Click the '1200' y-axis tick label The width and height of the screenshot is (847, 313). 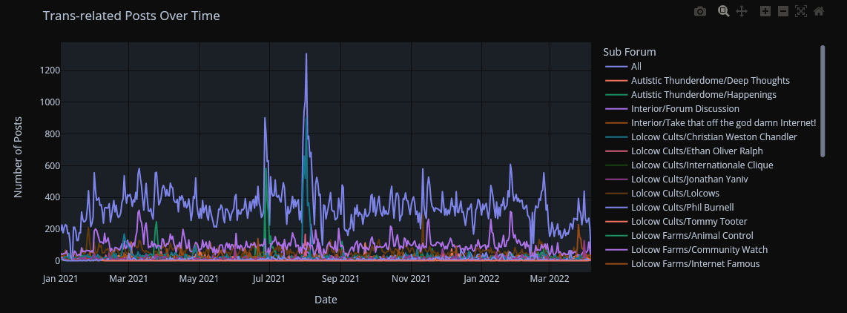tap(49, 70)
